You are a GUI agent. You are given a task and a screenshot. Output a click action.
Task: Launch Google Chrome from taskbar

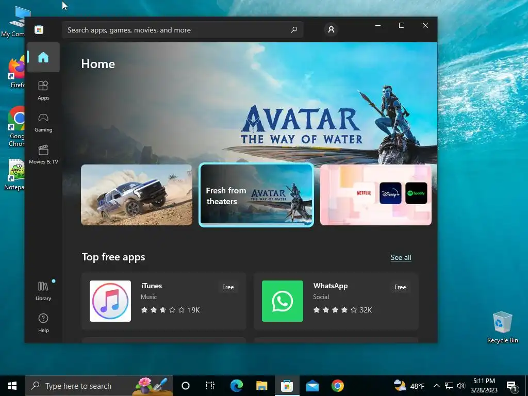(337, 386)
